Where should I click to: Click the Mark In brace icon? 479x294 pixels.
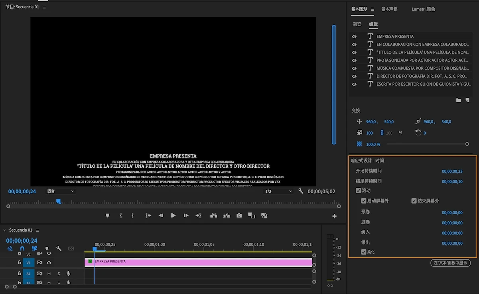120,216
